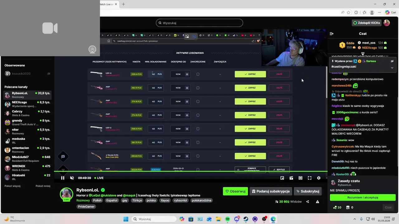The height and width of the screenshot is (224, 399).
Task: Expand the pinned #castingmięczaki message
Action: pos(392,68)
